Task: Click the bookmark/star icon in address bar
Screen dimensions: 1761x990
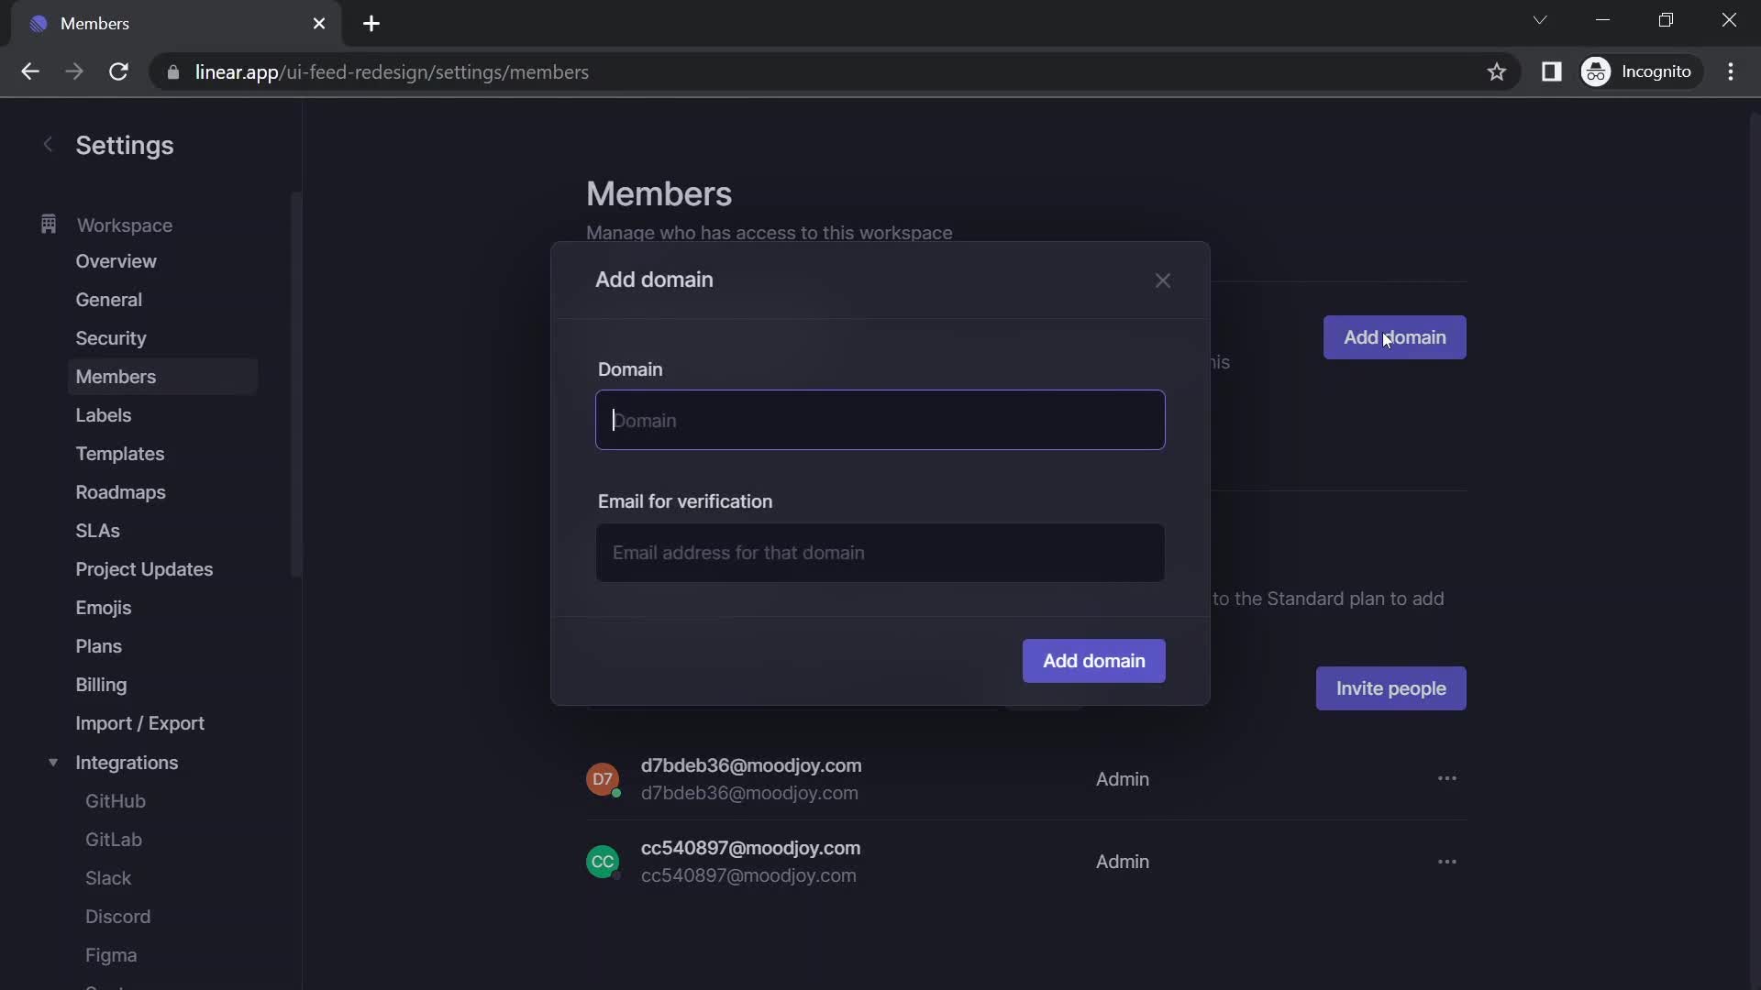Action: [1496, 71]
